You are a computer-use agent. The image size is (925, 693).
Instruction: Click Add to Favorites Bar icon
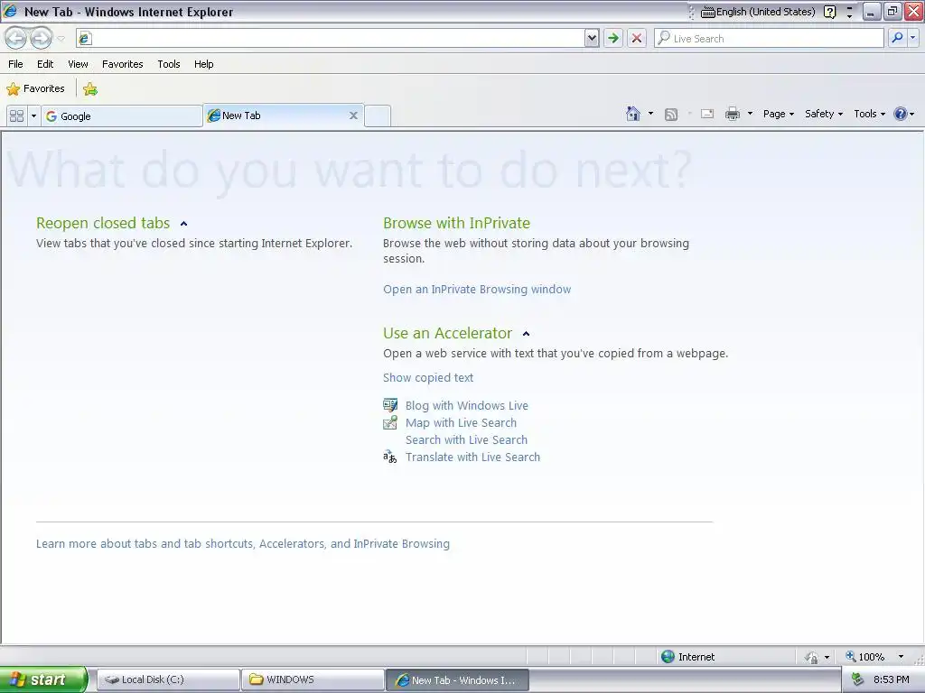pos(90,89)
